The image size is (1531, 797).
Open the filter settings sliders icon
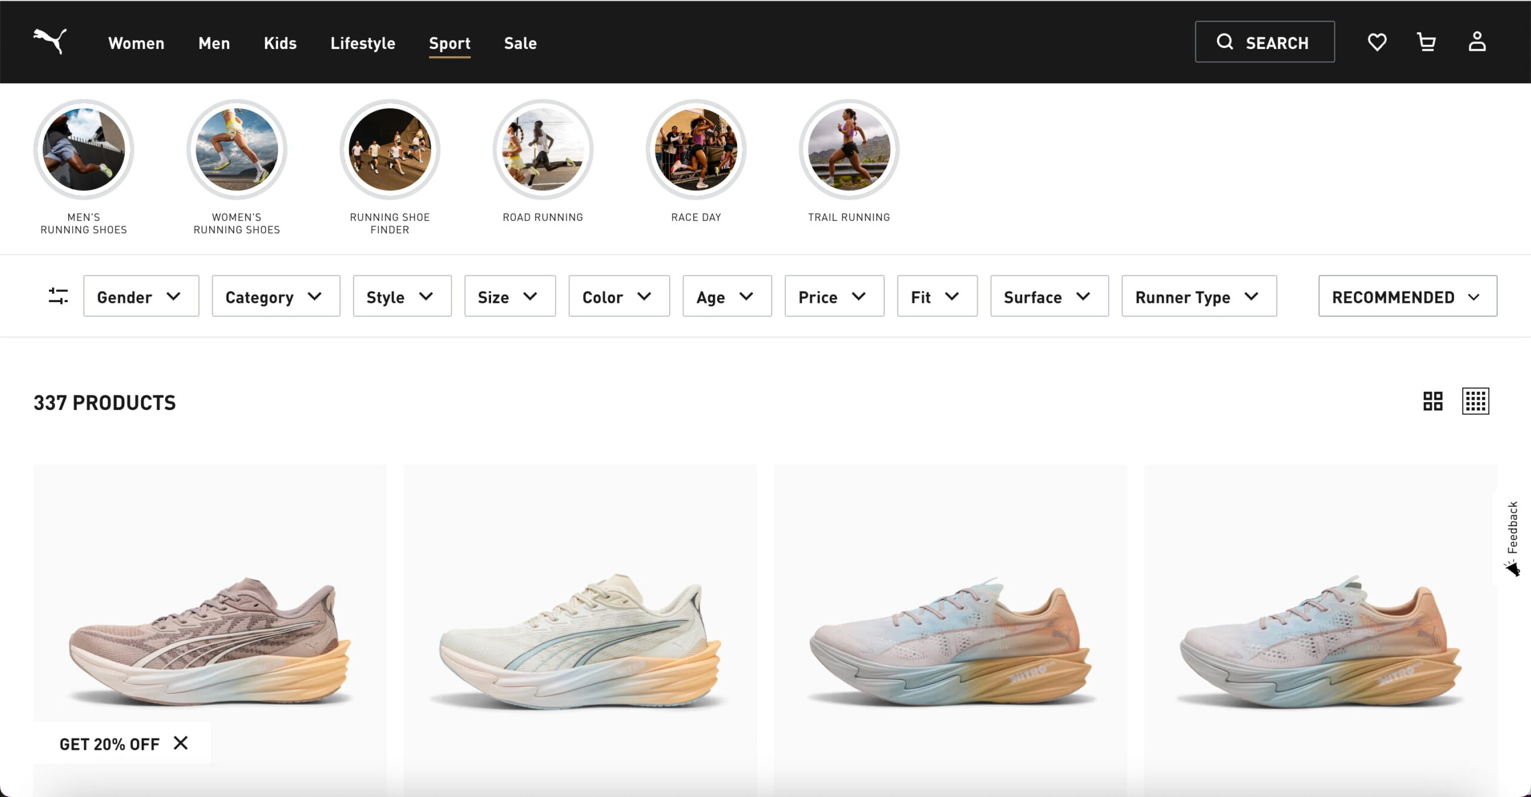pyautogui.click(x=57, y=296)
